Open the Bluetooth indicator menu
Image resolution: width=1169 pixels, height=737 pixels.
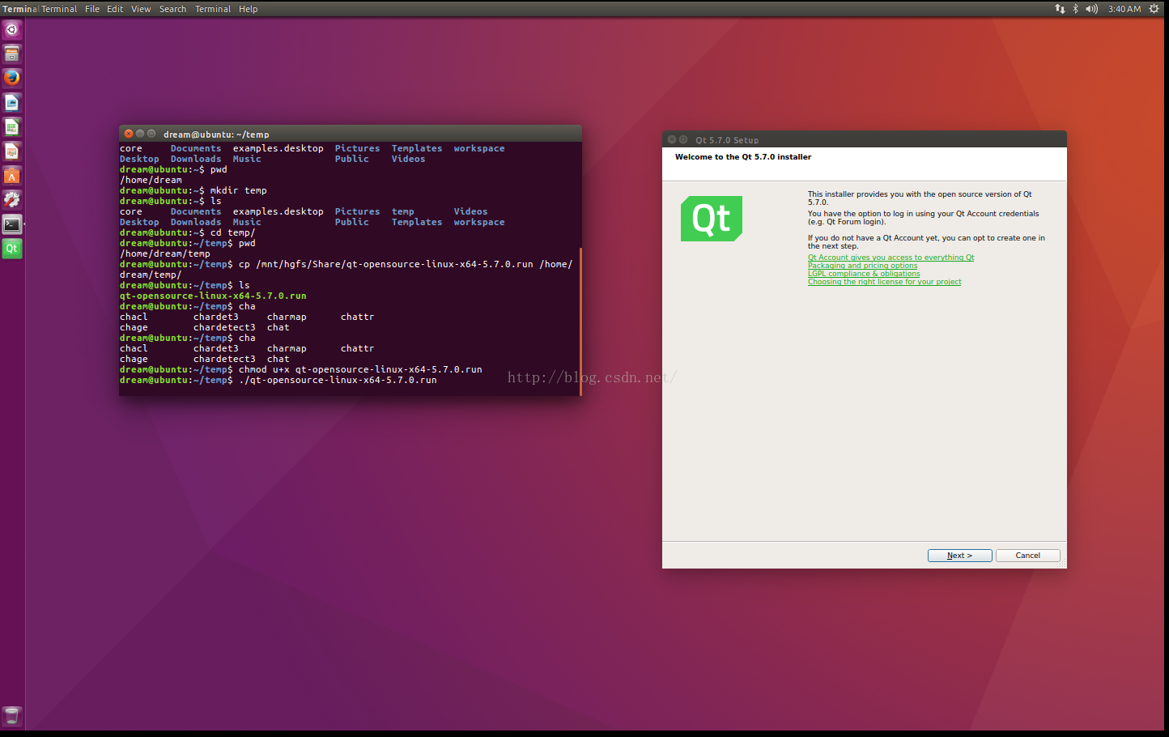[x=1076, y=9]
